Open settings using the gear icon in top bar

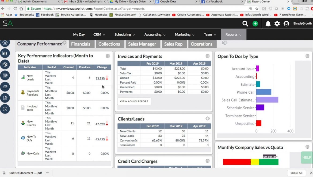click(x=277, y=23)
